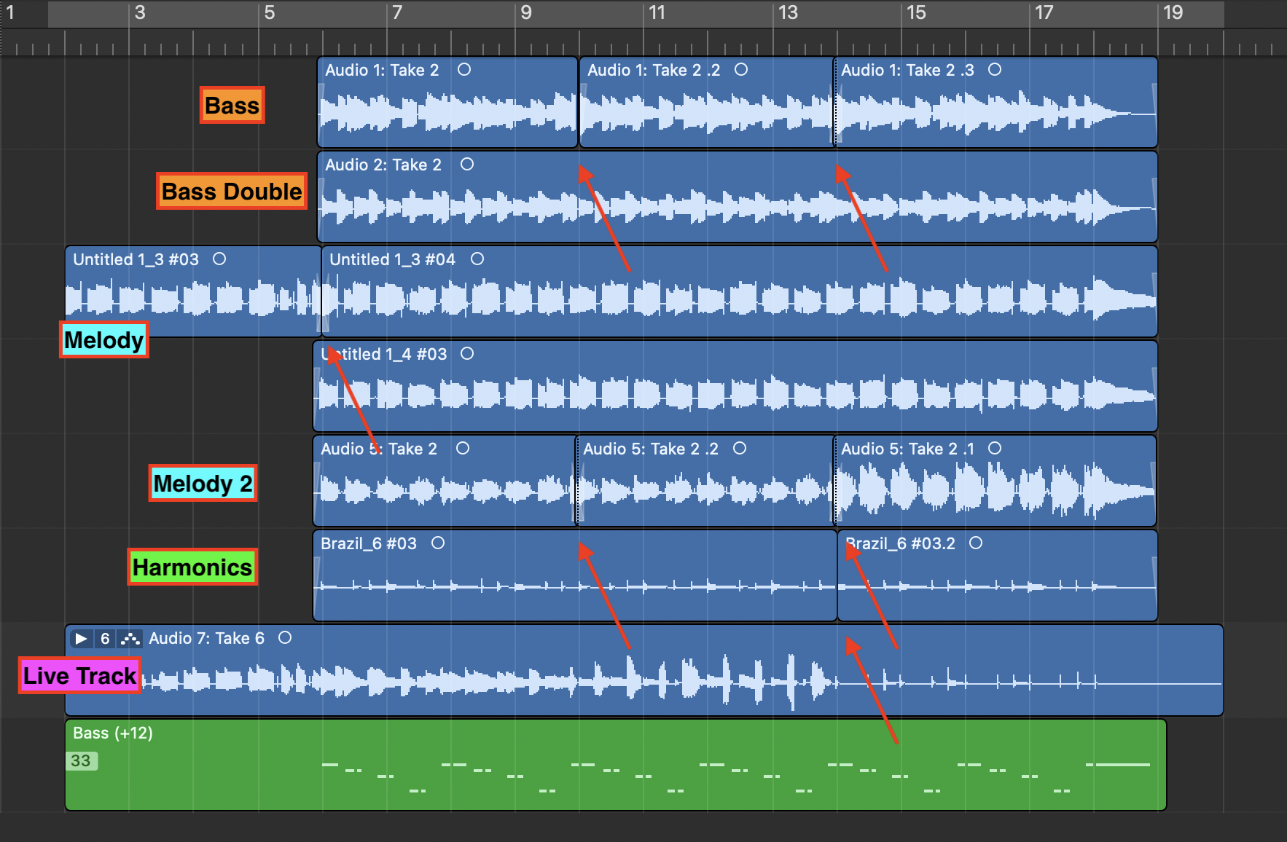Click the circle icon beside Brazil_6 #03.2
Viewport: 1287px width, 842px height.
pyautogui.click(x=976, y=543)
